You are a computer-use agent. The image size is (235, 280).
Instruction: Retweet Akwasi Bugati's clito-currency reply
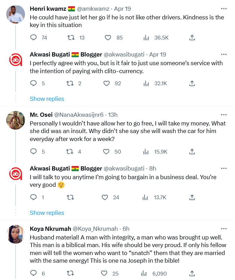tap(70, 83)
